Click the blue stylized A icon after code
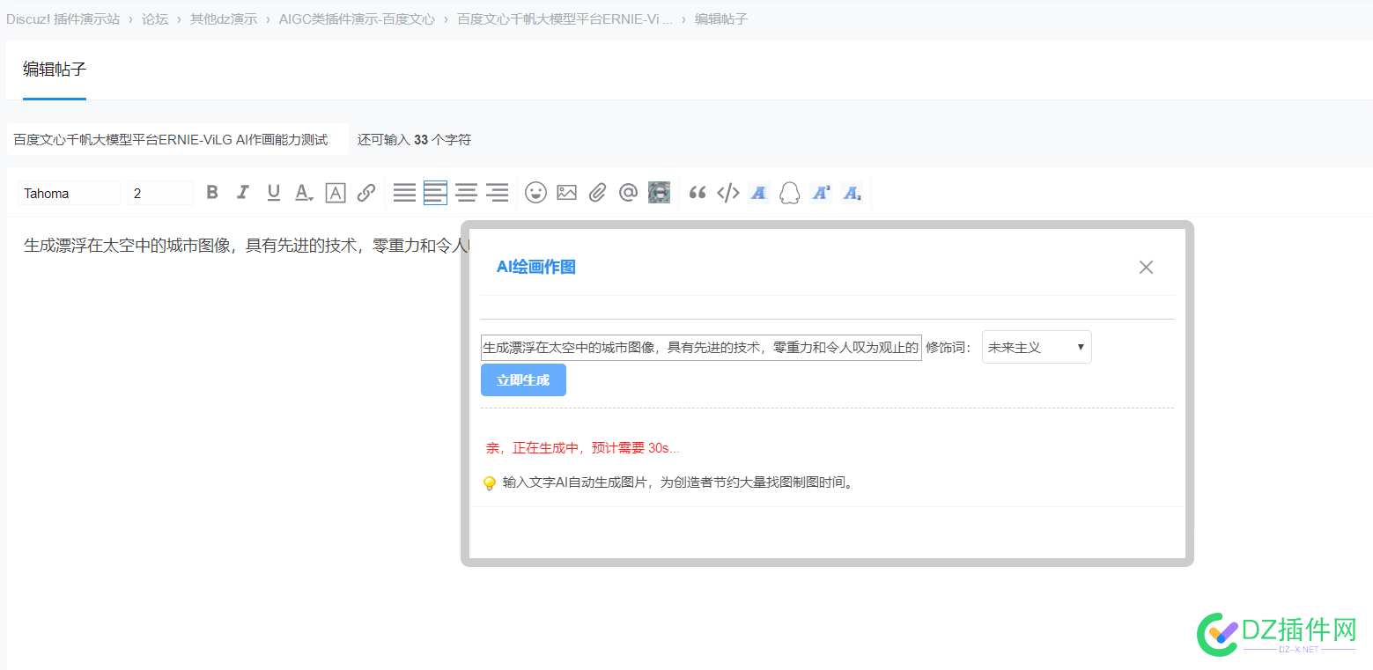Viewport: 1373px width, 670px height. coord(759,192)
